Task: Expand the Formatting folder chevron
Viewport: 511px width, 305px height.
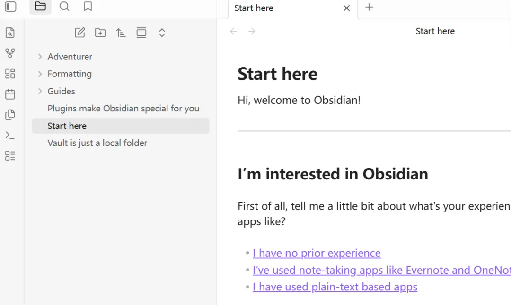Action: (x=40, y=74)
